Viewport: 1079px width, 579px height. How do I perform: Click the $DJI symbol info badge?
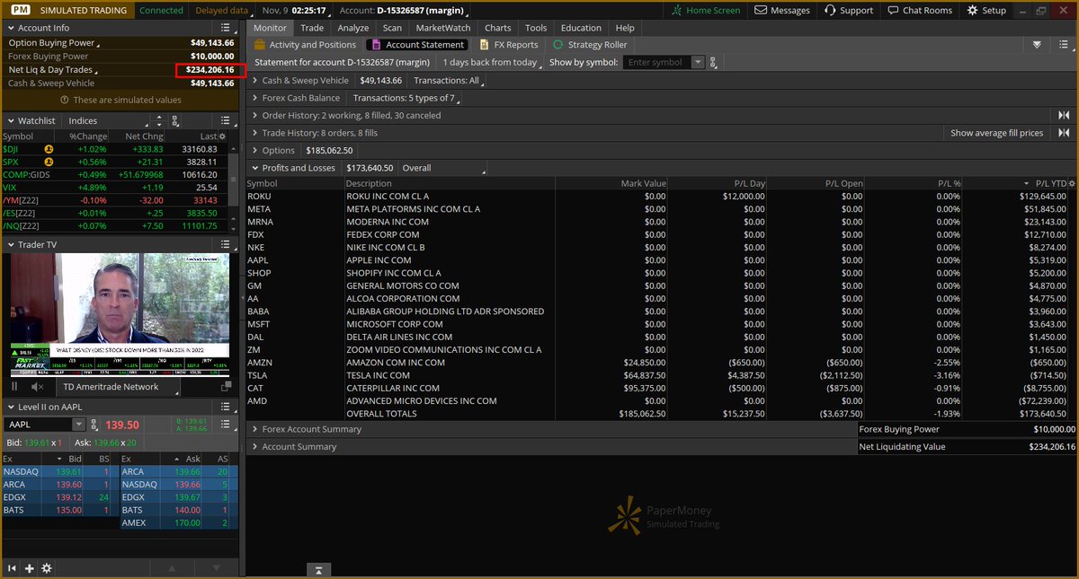coord(49,148)
